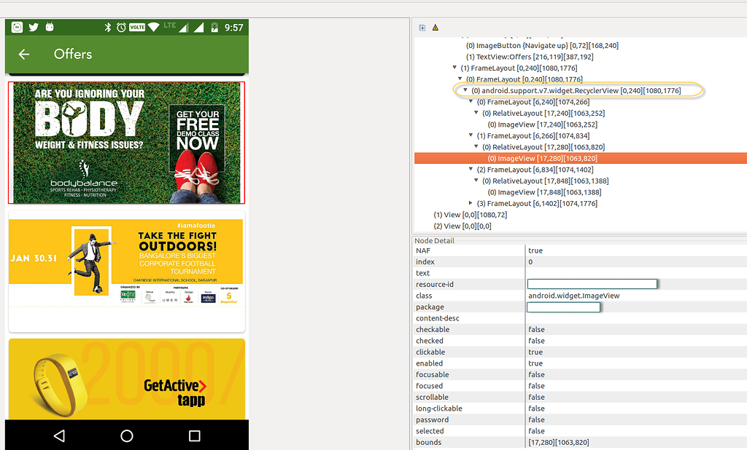Click the package input field
The height and width of the screenshot is (450, 747).
point(563,307)
